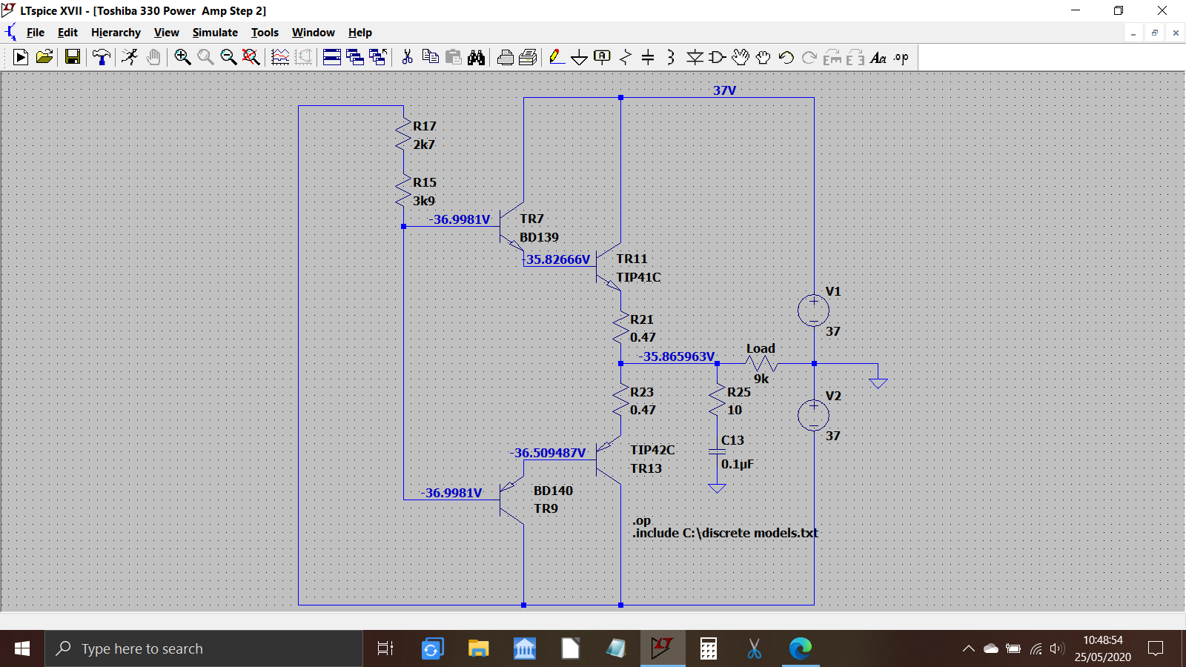The width and height of the screenshot is (1186, 667).
Task: Click the Pan magnifier icon
Action: click(205, 57)
